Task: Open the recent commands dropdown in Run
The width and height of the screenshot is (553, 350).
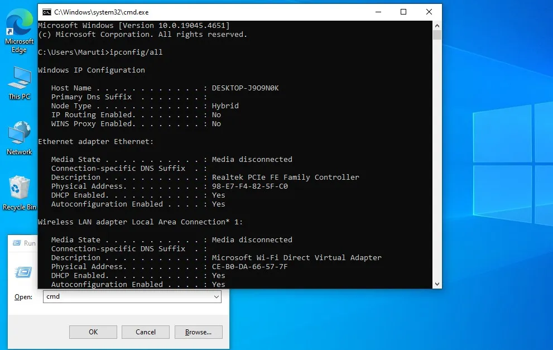Action: (x=217, y=297)
